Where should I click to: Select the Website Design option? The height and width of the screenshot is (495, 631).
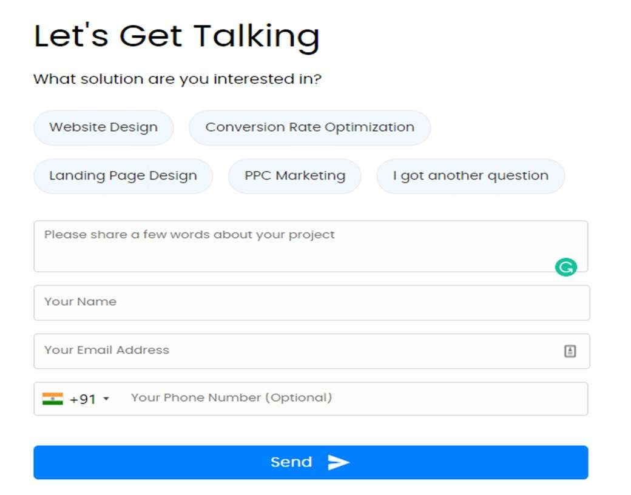[x=103, y=127]
